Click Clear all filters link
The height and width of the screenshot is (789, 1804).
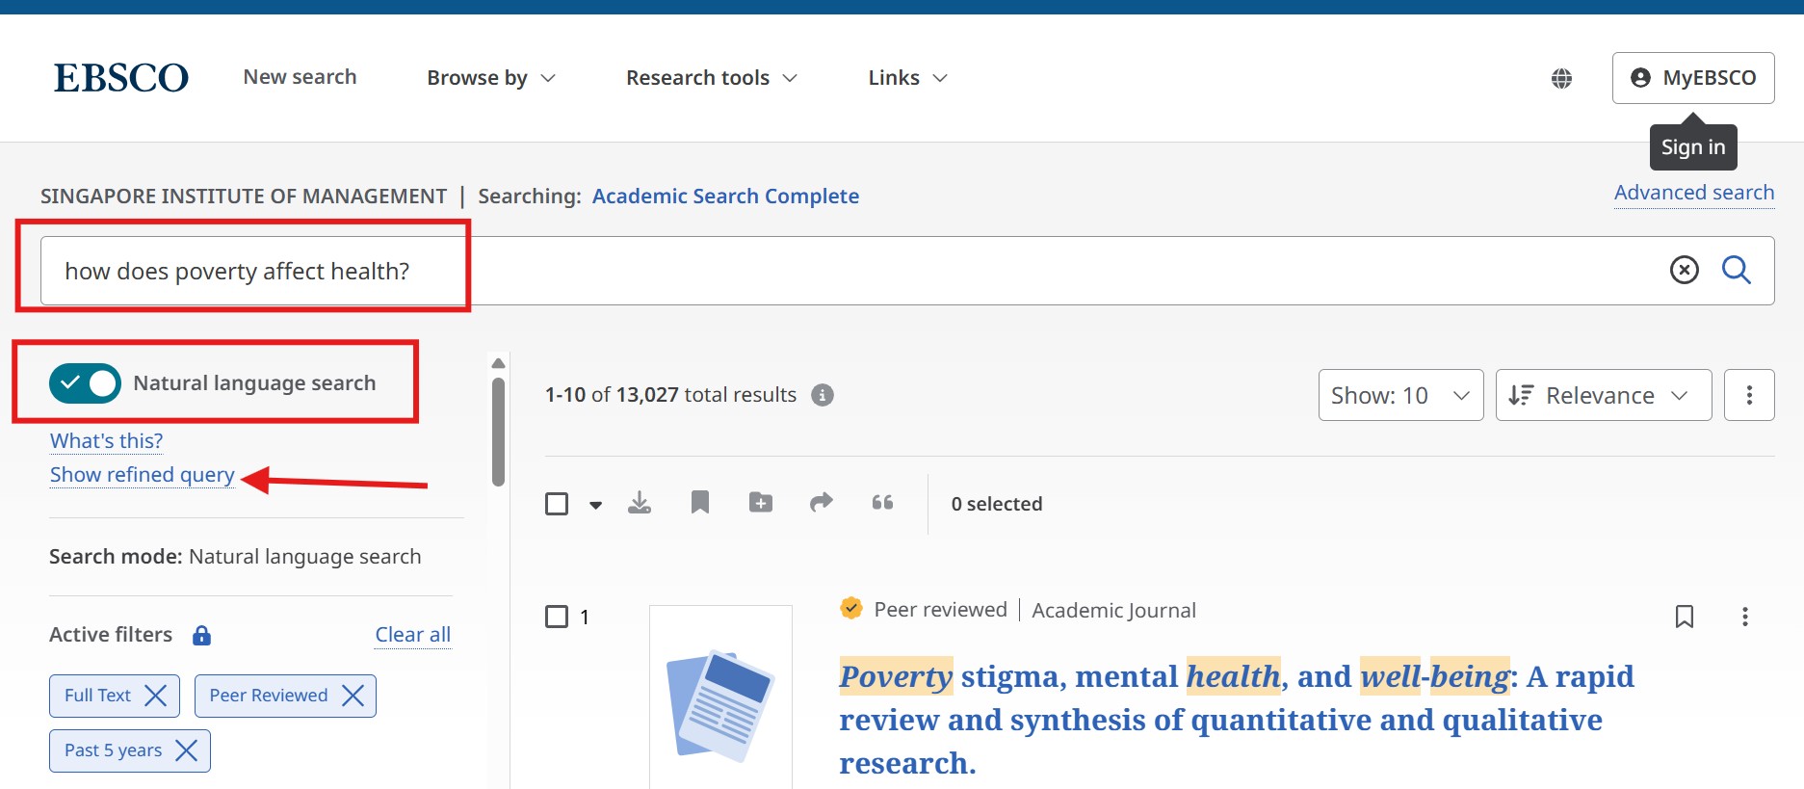(x=413, y=635)
